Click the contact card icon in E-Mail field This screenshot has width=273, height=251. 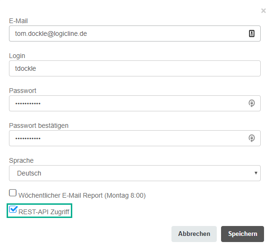click(x=252, y=33)
